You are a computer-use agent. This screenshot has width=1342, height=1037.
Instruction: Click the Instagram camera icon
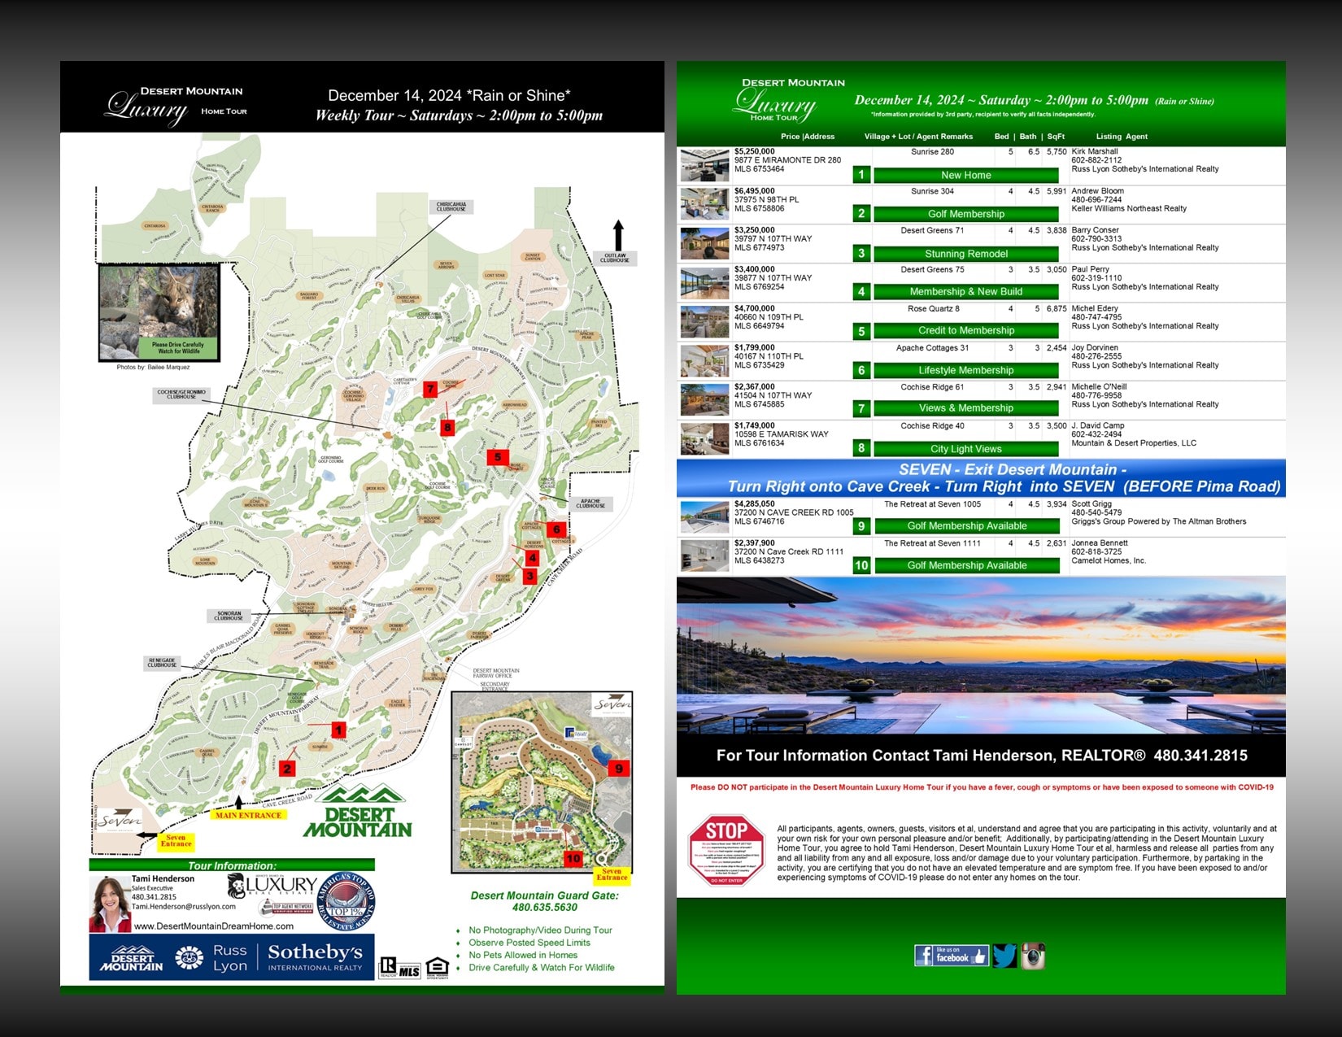(1033, 956)
